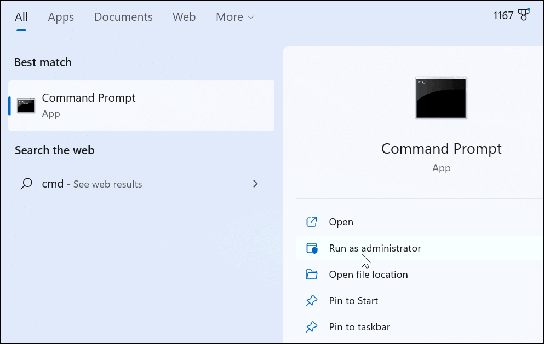This screenshot has width=544, height=344.
Task: Switch to the Web tab
Action: (184, 17)
